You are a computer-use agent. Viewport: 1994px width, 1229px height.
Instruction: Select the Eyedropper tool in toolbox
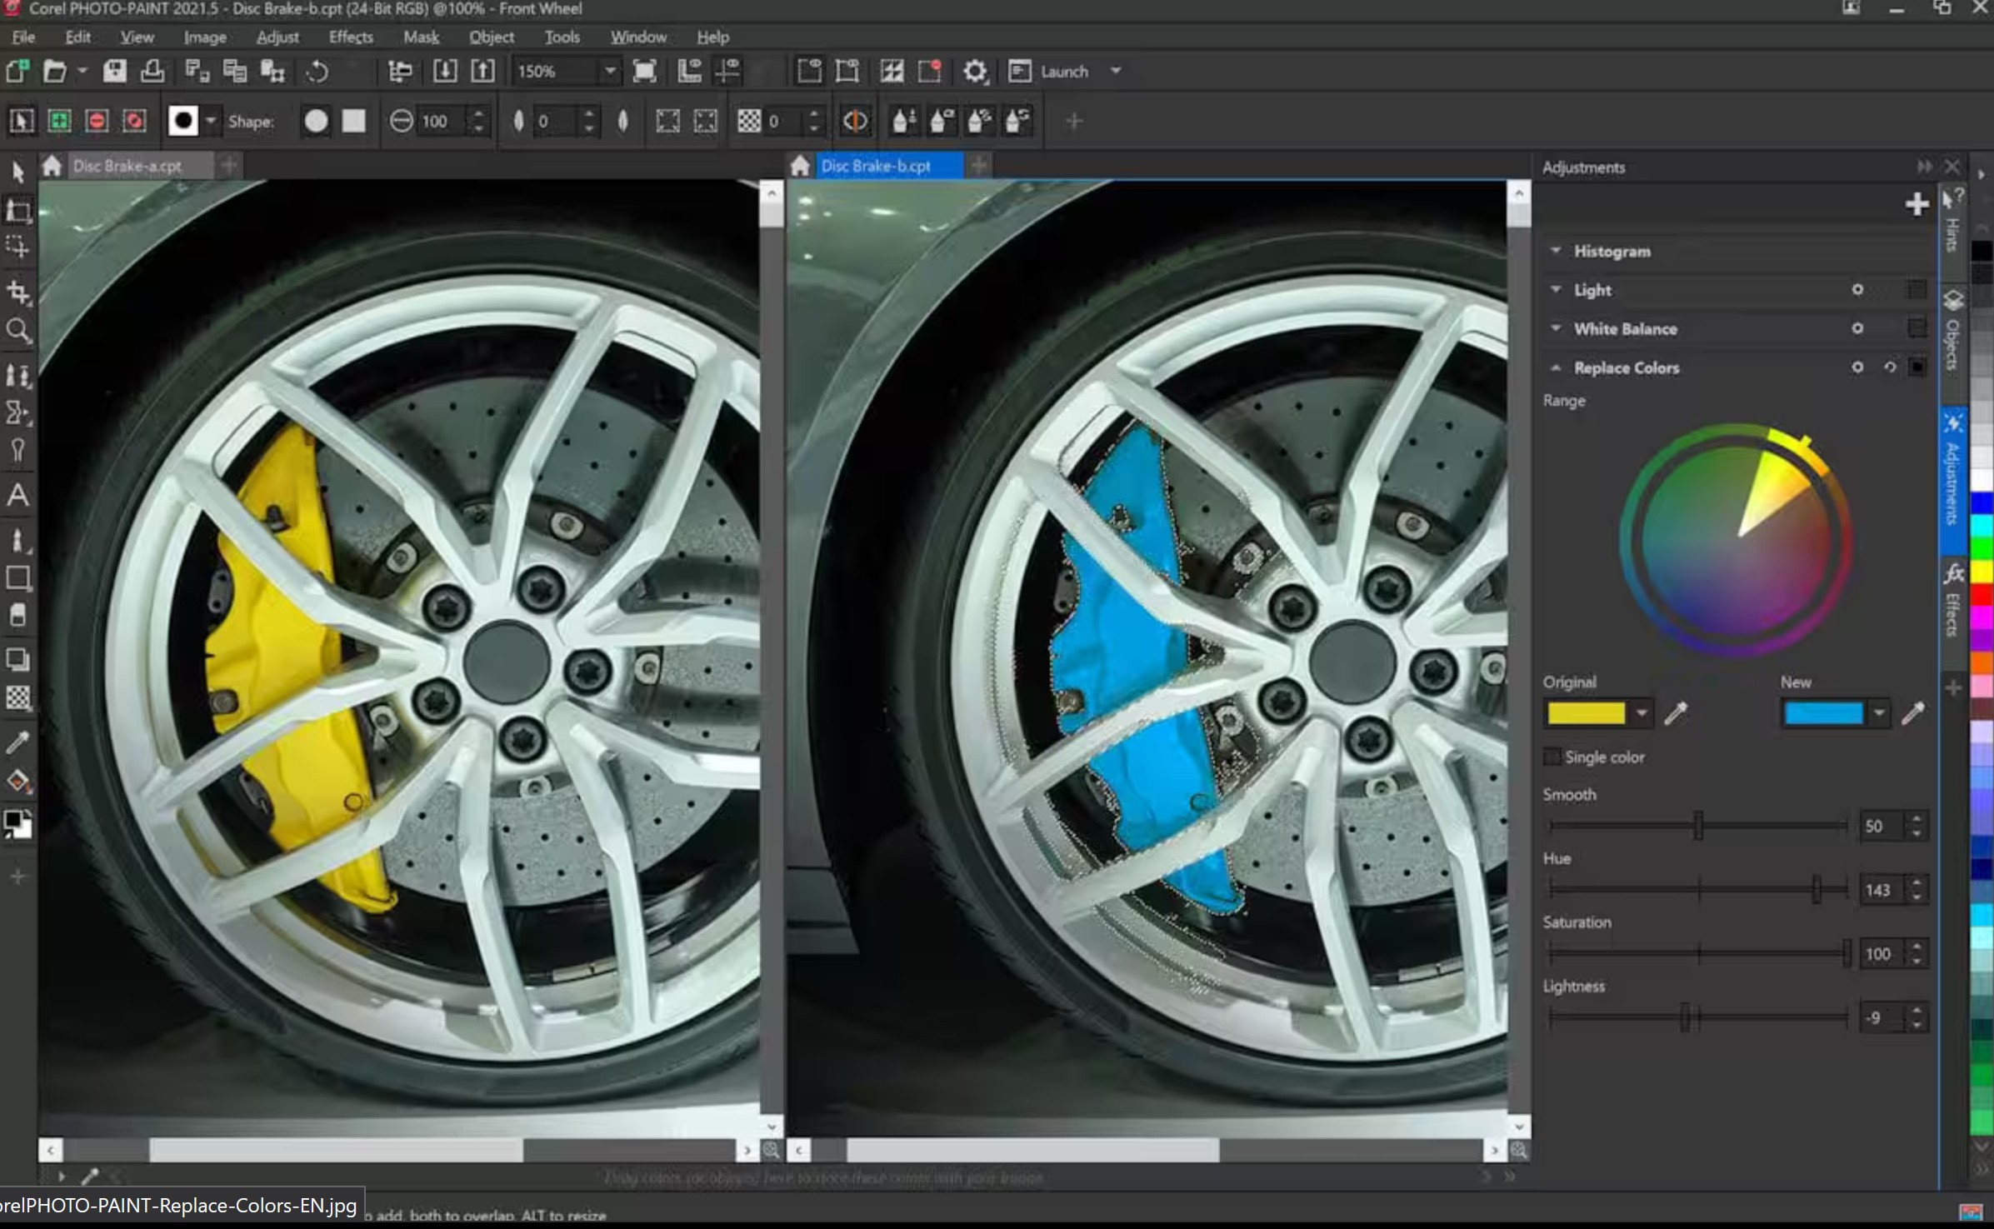click(x=17, y=742)
